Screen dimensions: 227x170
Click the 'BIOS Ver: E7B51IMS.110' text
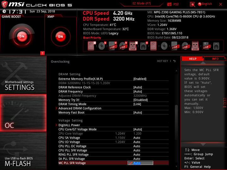point(165,33)
